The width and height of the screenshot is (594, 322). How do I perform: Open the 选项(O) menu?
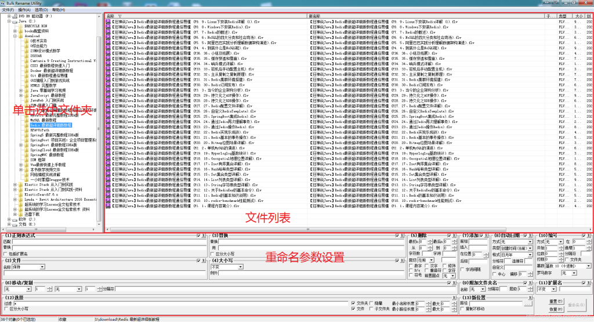coord(41,10)
